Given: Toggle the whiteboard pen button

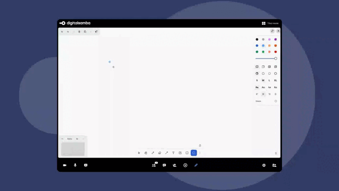Looking at the screenshot, I should [196, 165].
